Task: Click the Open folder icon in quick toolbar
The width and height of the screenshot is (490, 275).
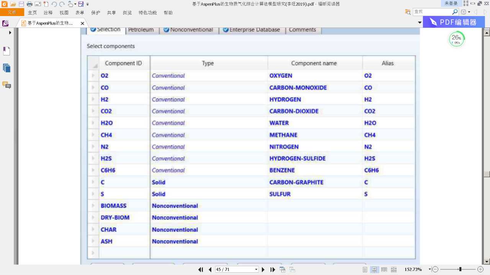Action: (x=13, y=4)
